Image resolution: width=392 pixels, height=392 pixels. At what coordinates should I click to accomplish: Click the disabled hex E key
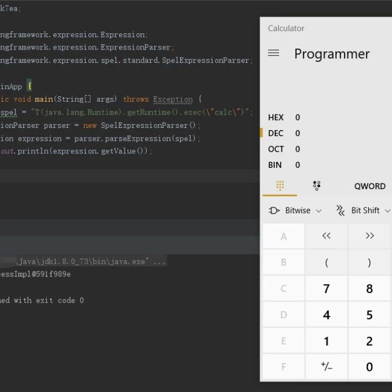point(284,341)
